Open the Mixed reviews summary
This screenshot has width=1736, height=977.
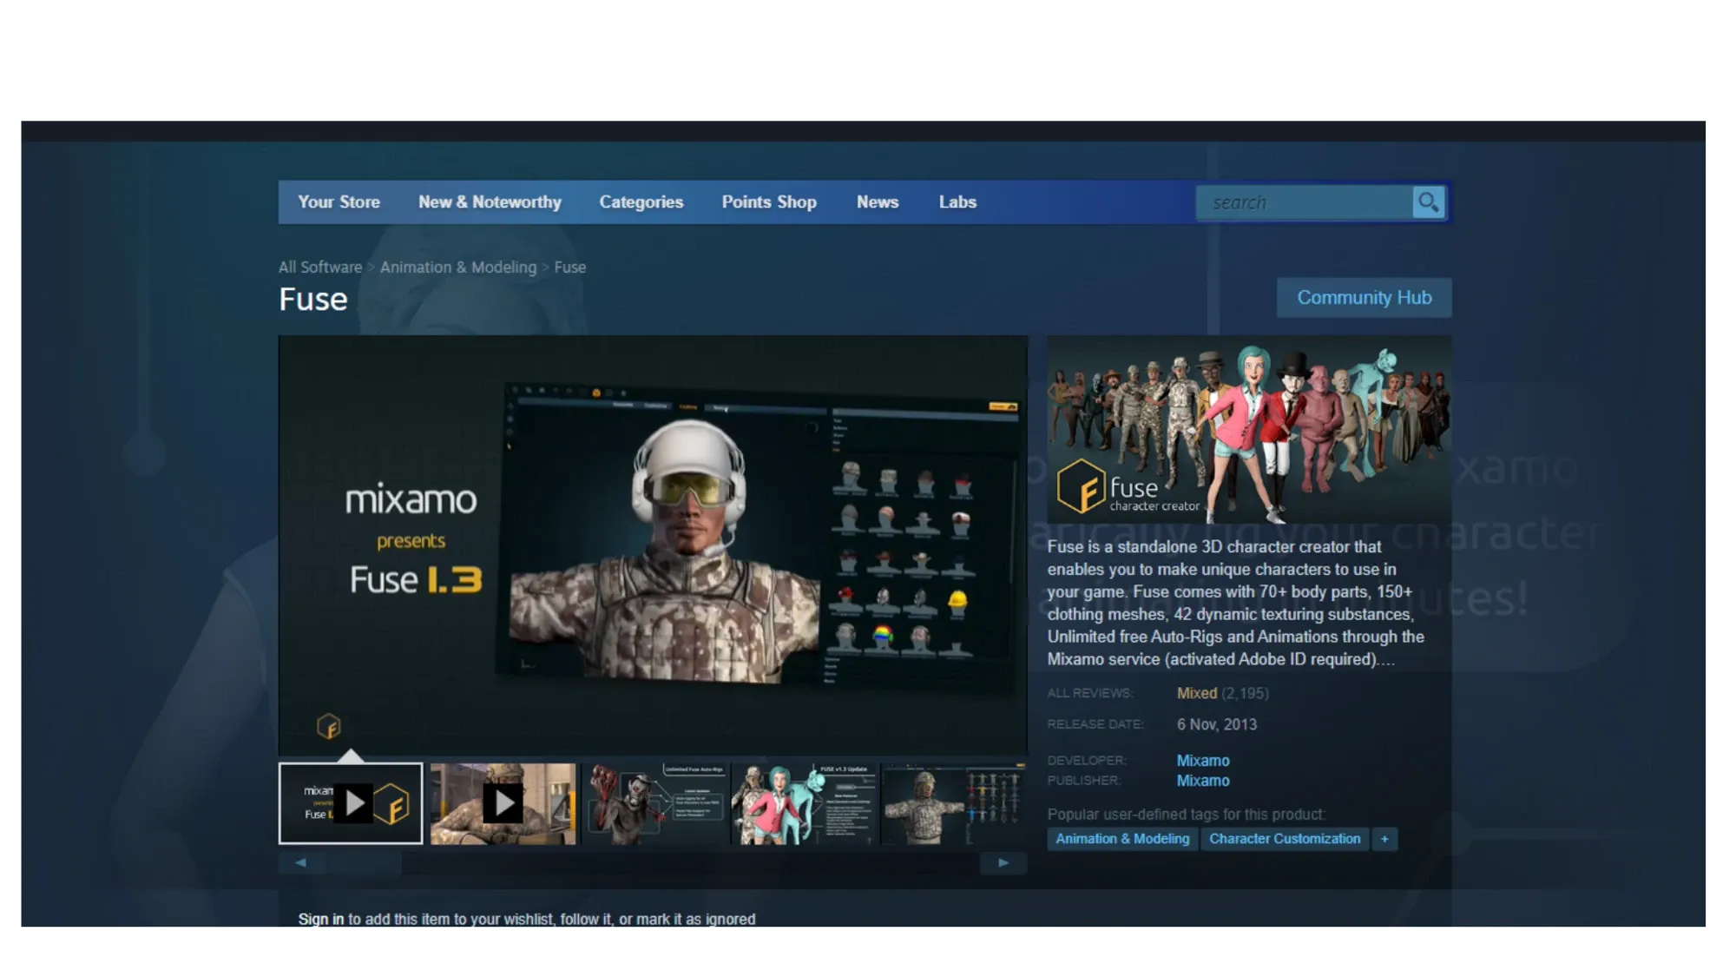[x=1196, y=693]
